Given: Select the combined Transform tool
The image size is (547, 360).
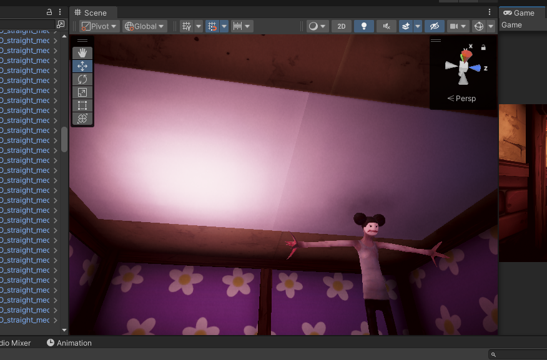Looking at the screenshot, I should (x=82, y=118).
